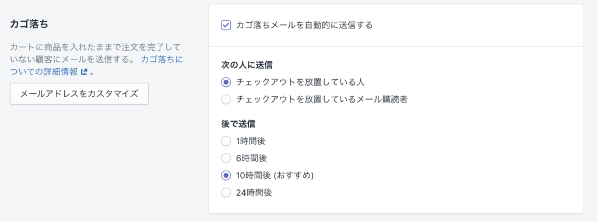Click the 後で送信 section heading
597x222 pixels.
pyautogui.click(x=238, y=124)
